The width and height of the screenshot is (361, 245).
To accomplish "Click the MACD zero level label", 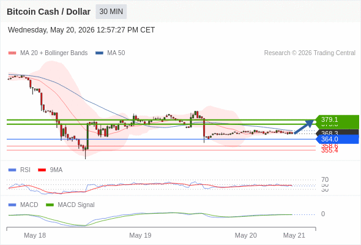I will 323,214.
